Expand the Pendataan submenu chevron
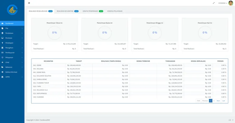235x123 pixels. pyautogui.click(x=22, y=33)
